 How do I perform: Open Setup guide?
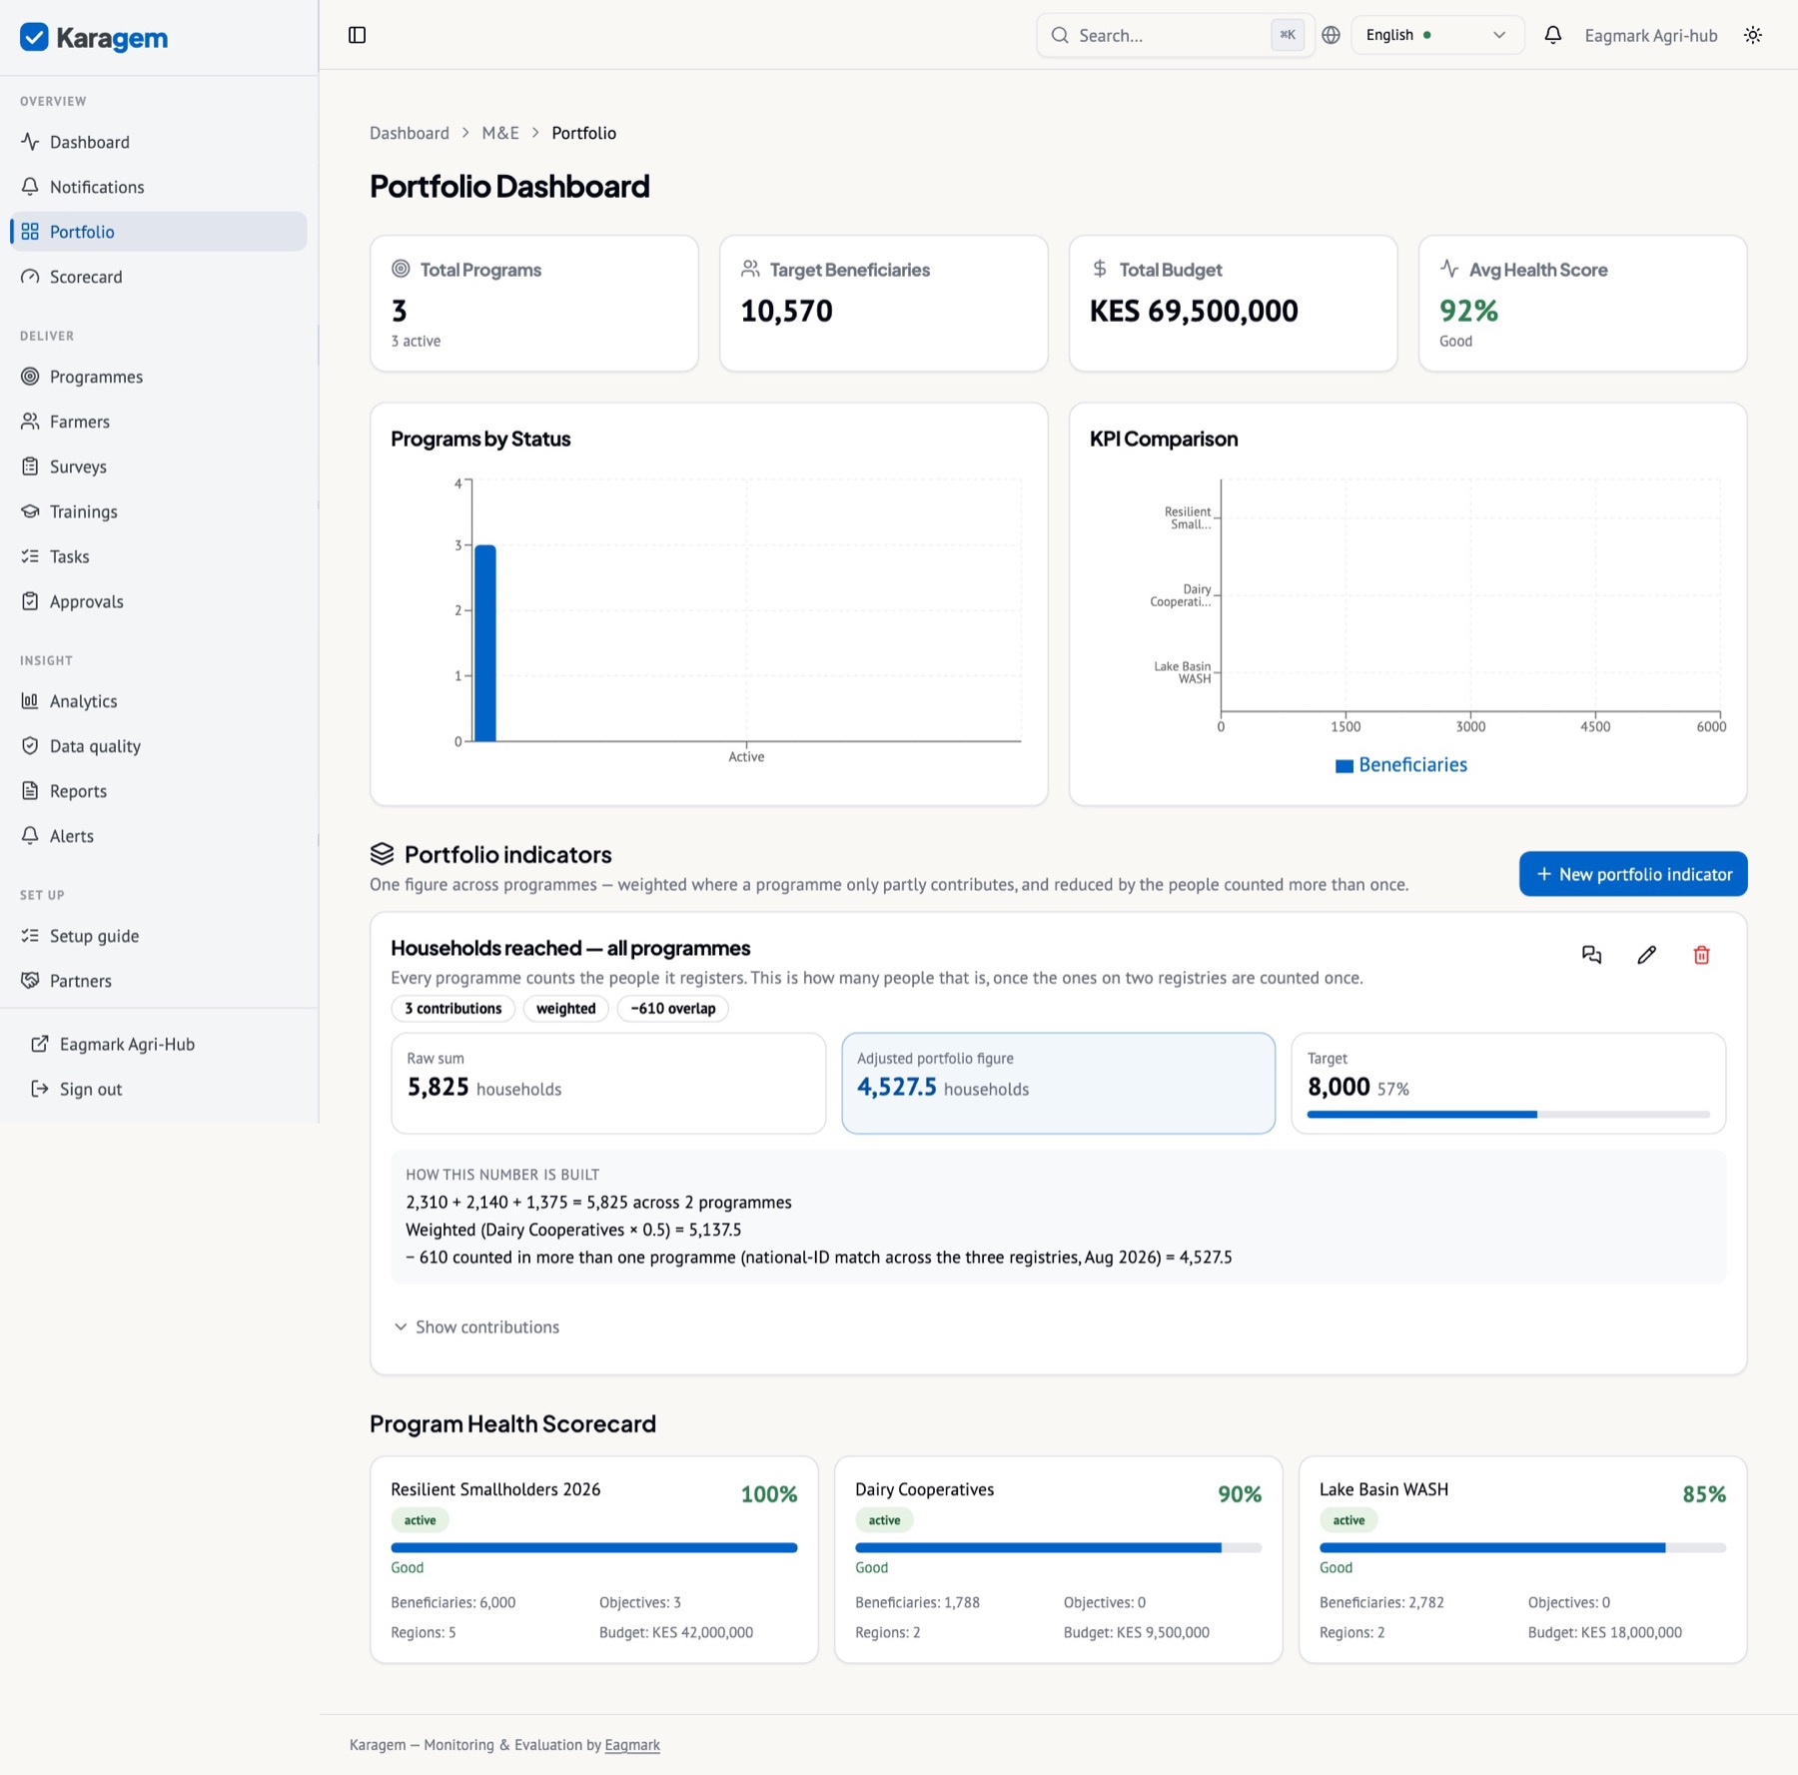point(159,936)
